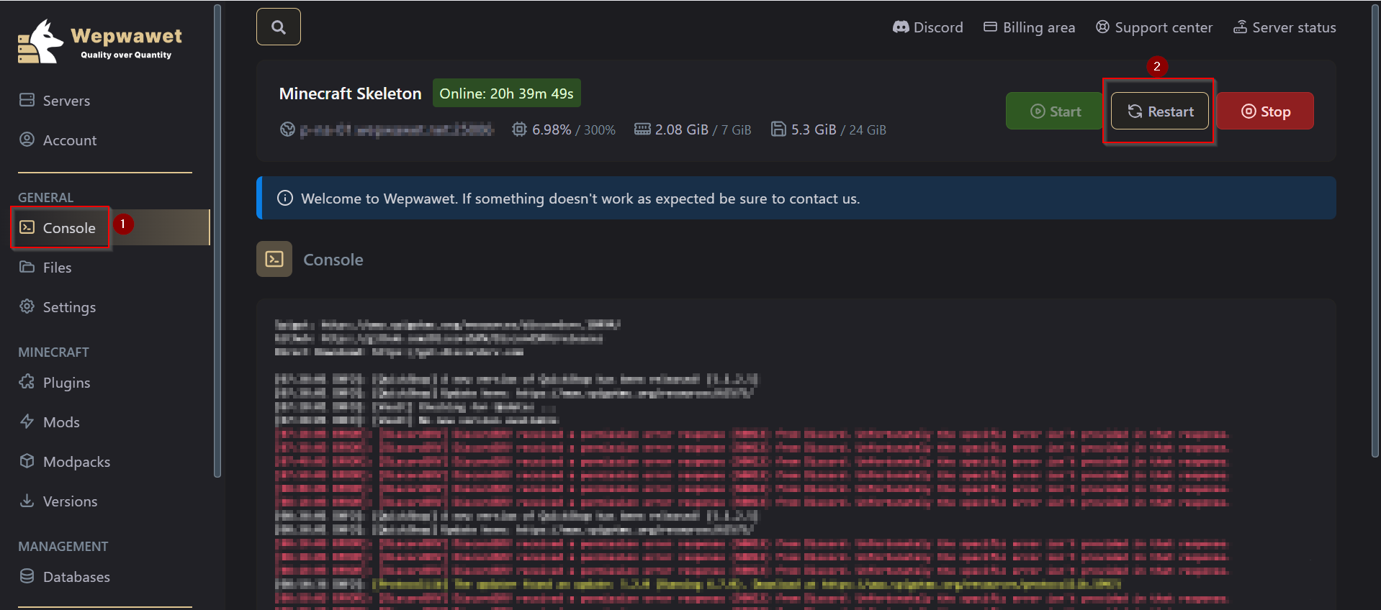Click the Versions download icon
The width and height of the screenshot is (1381, 610).
27,501
